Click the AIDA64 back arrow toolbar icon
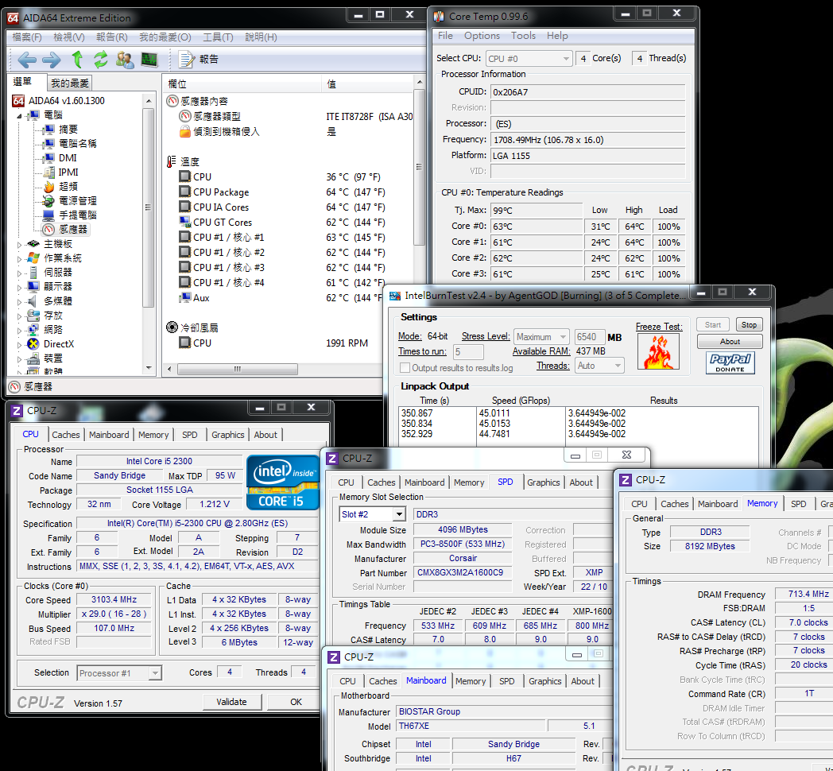 [x=26, y=60]
